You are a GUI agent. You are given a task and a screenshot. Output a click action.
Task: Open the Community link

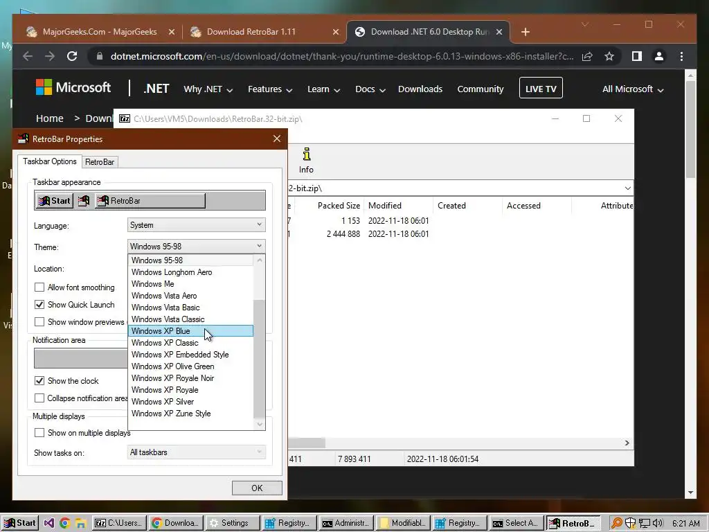click(481, 89)
